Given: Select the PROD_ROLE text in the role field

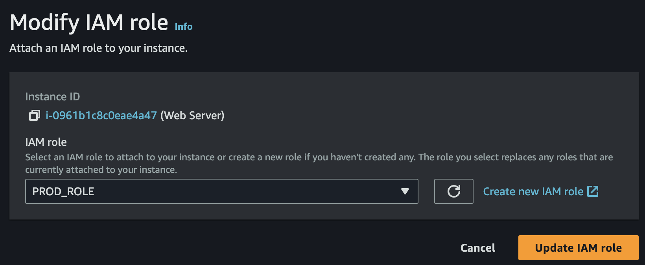Looking at the screenshot, I should [x=63, y=191].
